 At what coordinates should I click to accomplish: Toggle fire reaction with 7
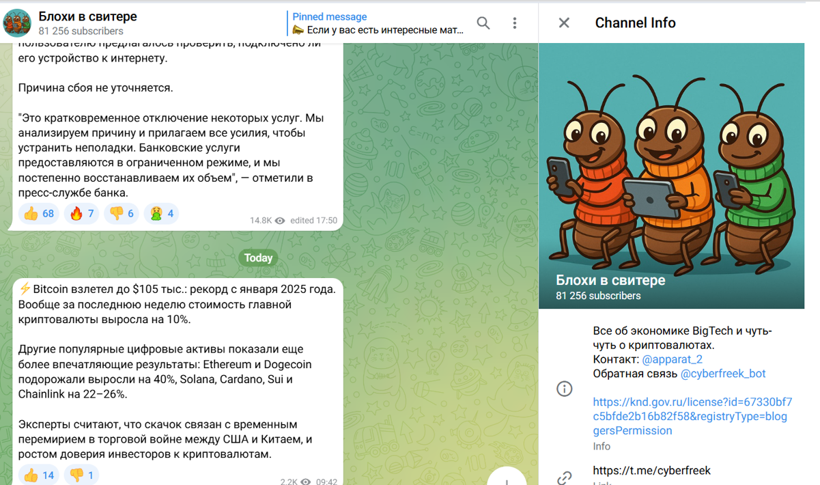click(82, 214)
